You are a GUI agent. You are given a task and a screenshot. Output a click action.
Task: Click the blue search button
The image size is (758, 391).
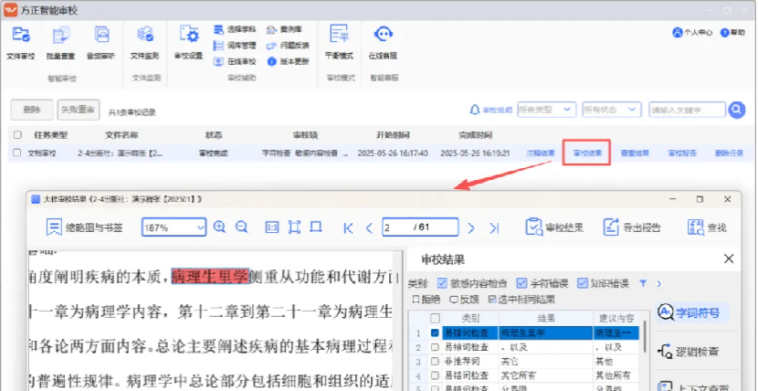click(736, 110)
